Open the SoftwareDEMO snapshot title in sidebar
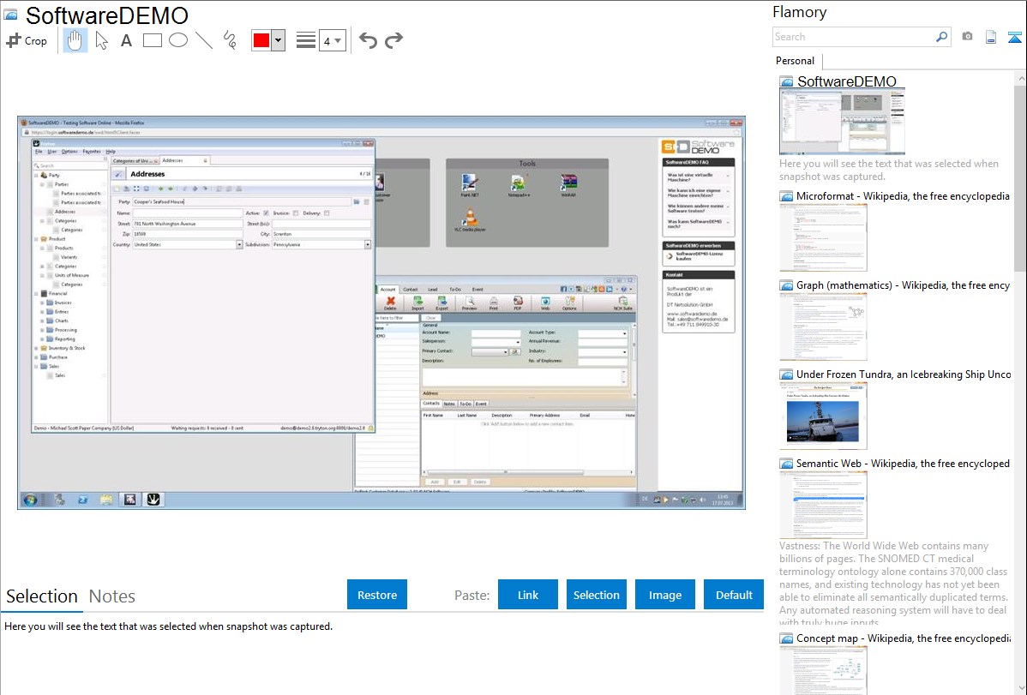The image size is (1027, 695). (x=846, y=82)
